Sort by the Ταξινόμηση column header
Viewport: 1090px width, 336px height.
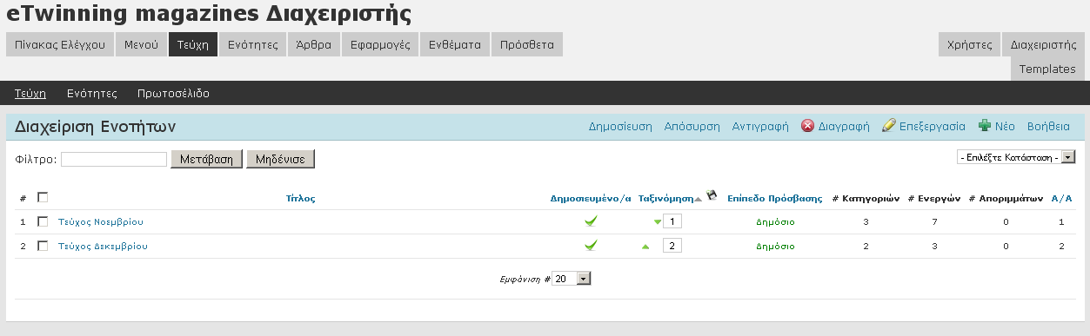coord(665,198)
